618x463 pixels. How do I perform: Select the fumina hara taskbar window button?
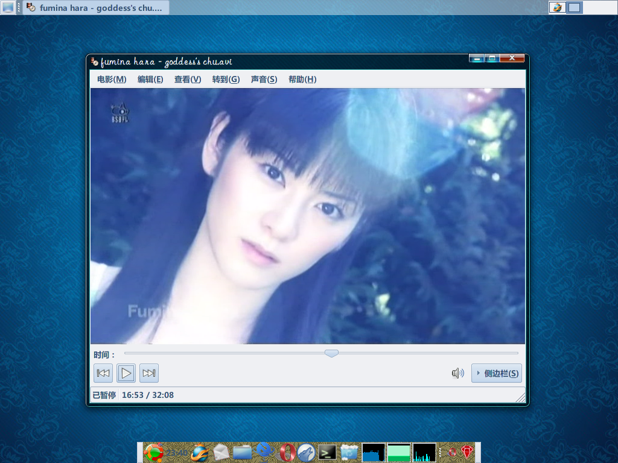pos(96,7)
